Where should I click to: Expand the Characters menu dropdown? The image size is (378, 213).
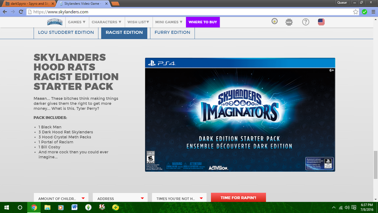point(106,22)
